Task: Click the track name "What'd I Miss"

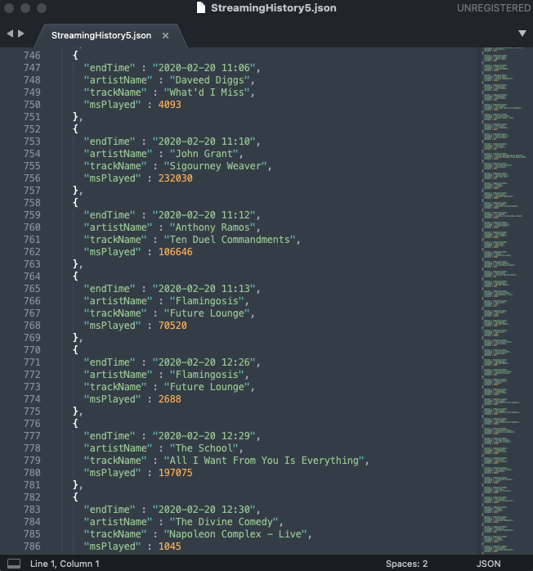Action: click(207, 92)
